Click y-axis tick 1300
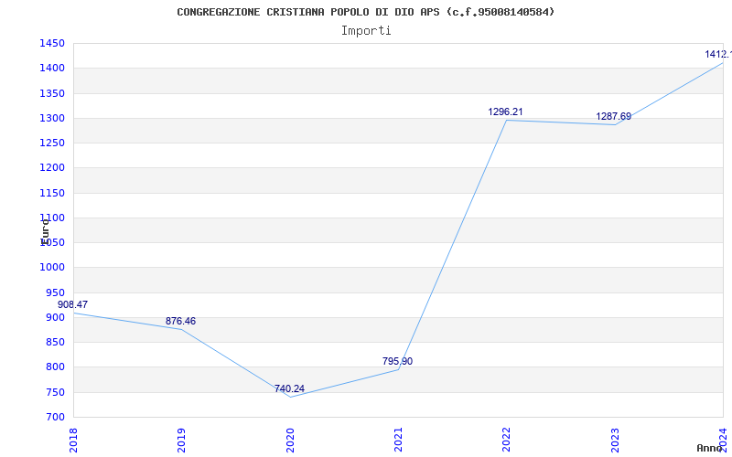The image size is (732, 457). (52, 118)
